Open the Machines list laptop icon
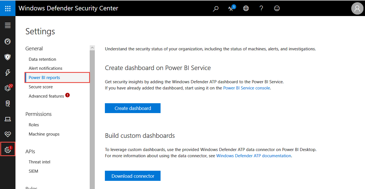Viewport: 365px width, 189px height. [x=8, y=119]
